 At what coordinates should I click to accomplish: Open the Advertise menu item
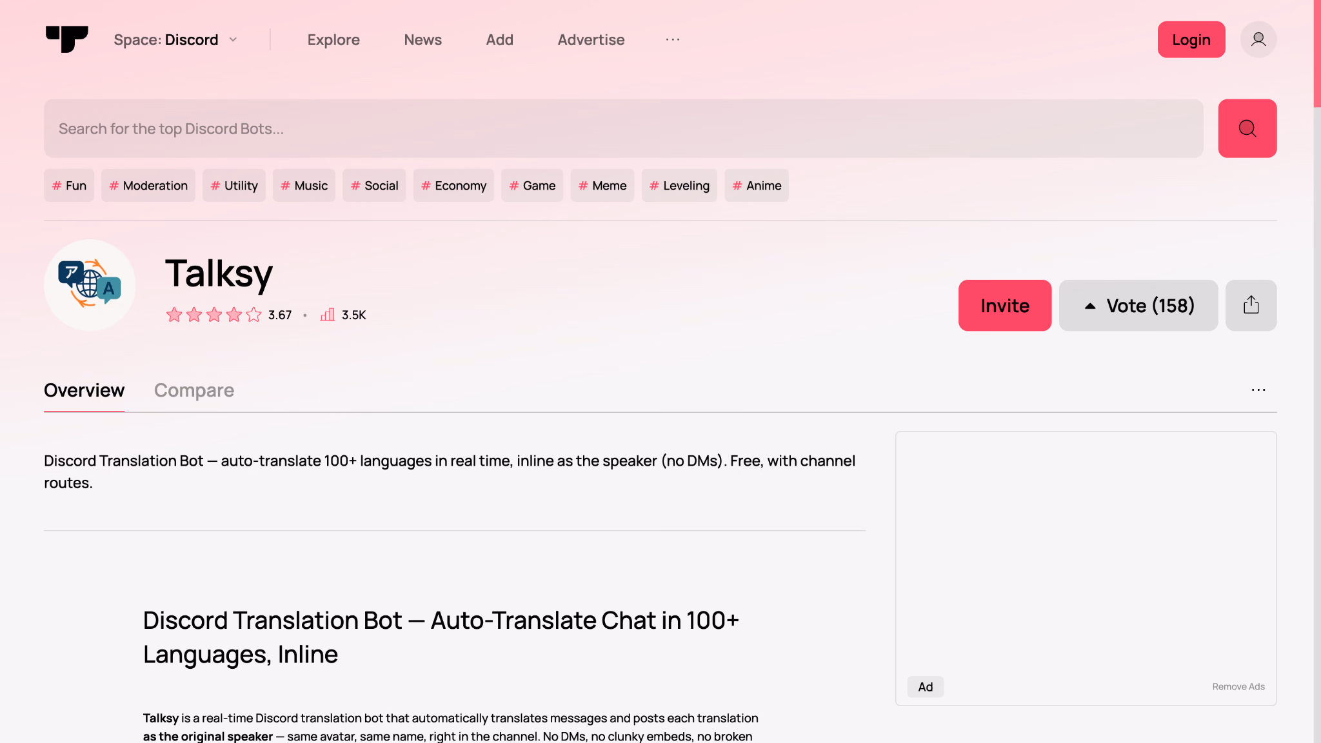pos(591,39)
